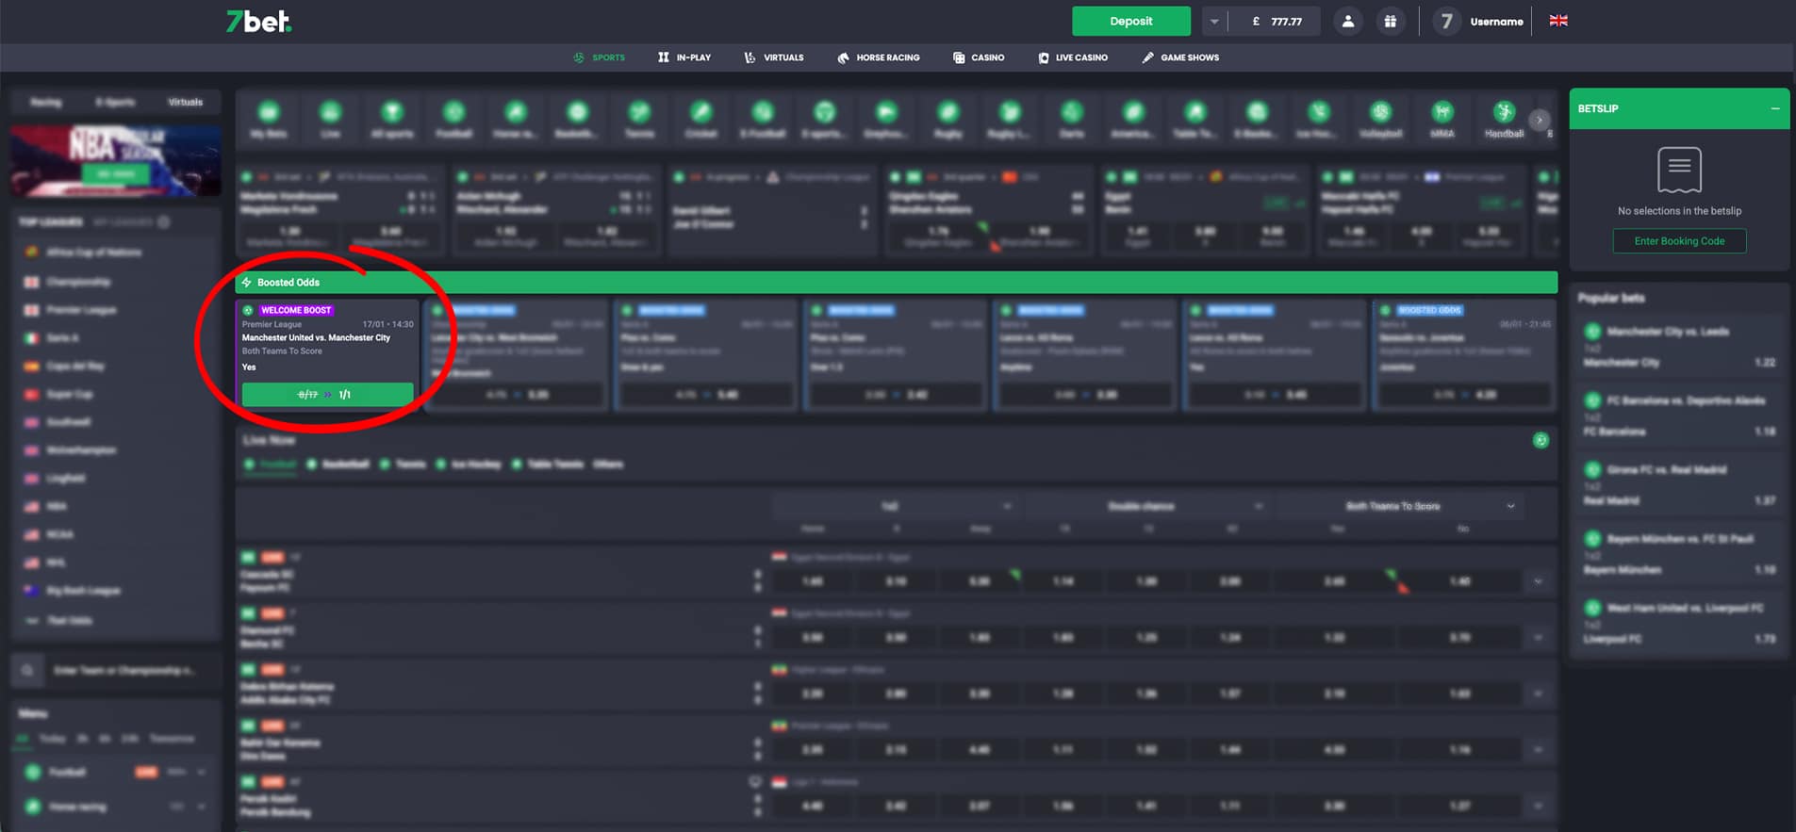The width and height of the screenshot is (1796, 832).
Task: Open the Virtuals tab in left sidebar
Action: click(185, 102)
